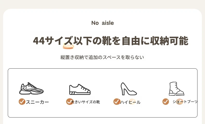Toggle the checkmark beside ショートブーツ
The height and width of the screenshot is (124, 205).
(x=166, y=101)
